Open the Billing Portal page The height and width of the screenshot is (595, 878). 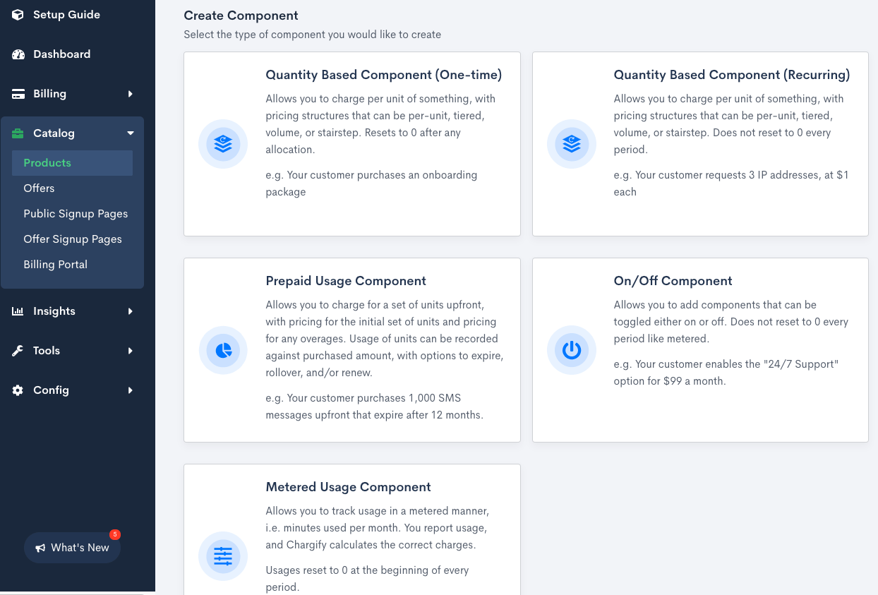[x=55, y=264]
